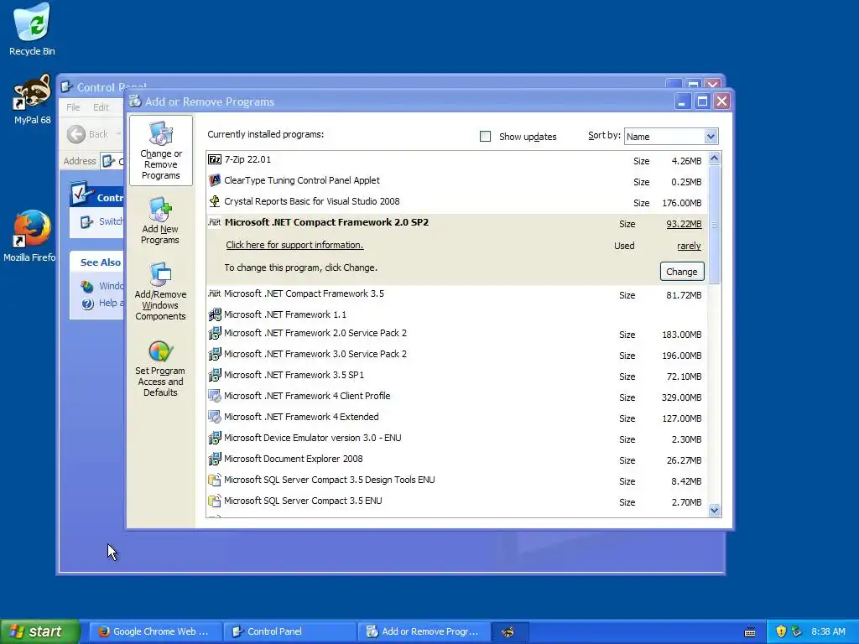Select Microsoft .NET Framework 4 Extended entry
This screenshot has height=644, width=859.
pos(456,417)
